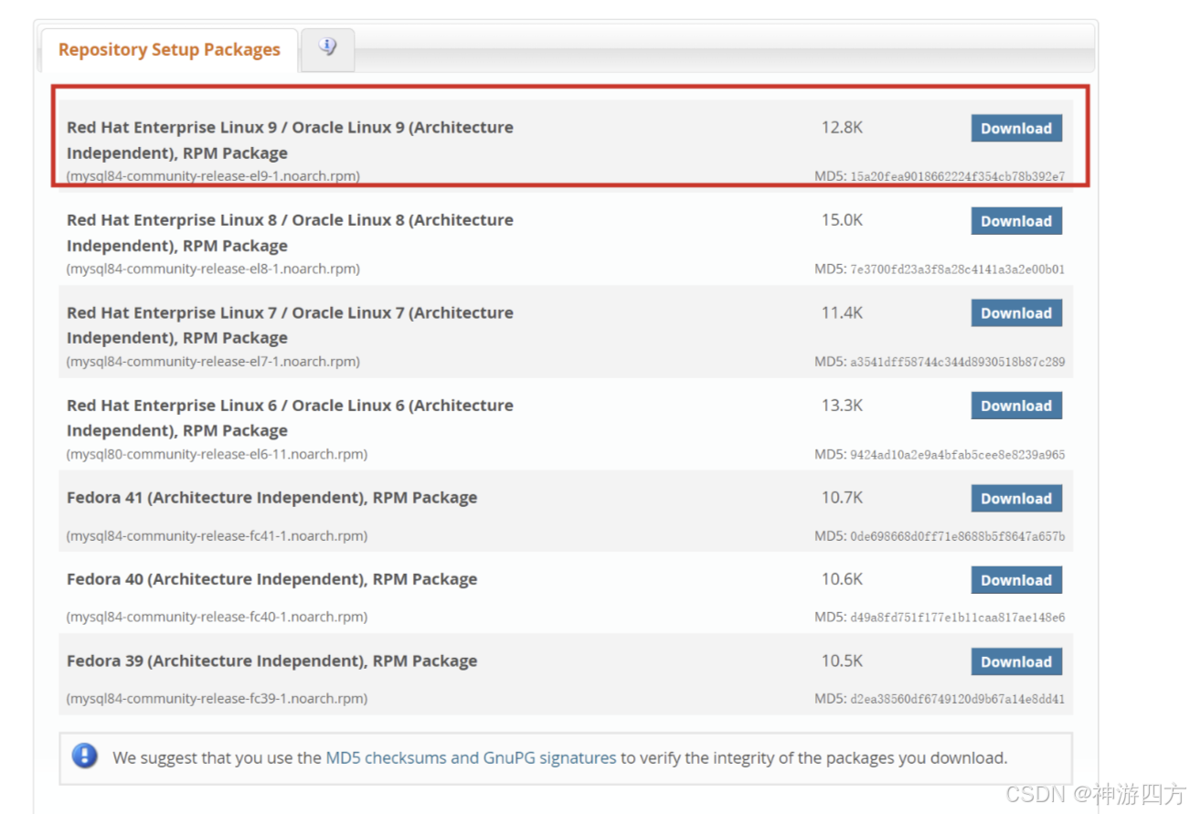Click the Fedora 40 package title
This screenshot has height=814, width=1190.
click(272, 579)
